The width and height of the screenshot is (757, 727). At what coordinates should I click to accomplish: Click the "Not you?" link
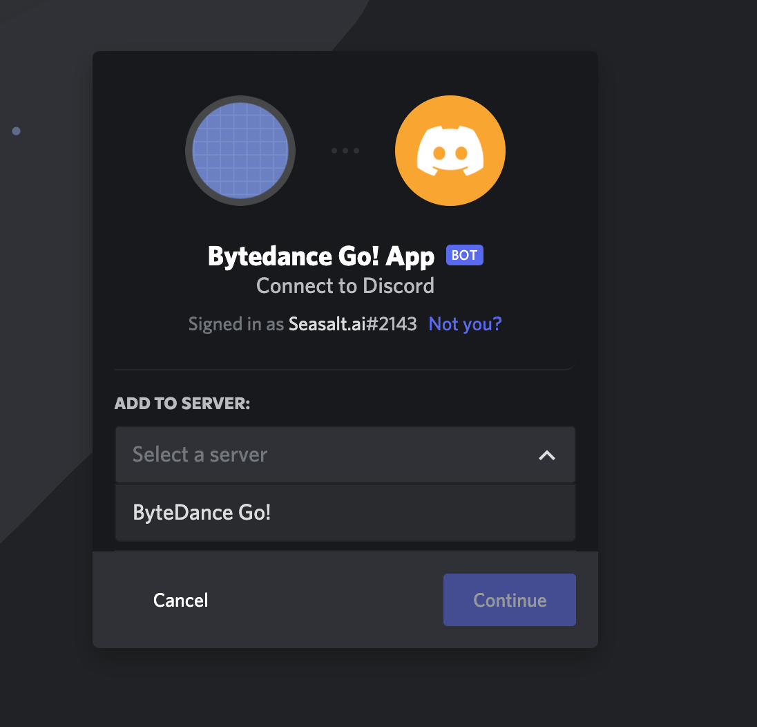tap(465, 323)
